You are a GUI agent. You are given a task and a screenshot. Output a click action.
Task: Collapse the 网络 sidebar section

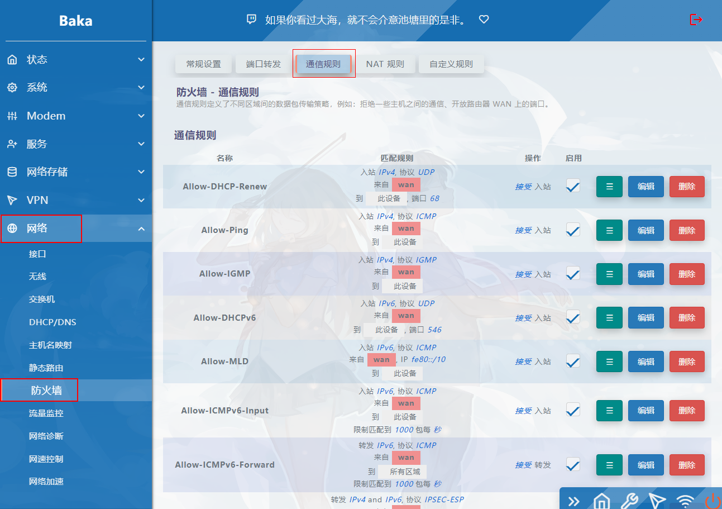[x=75, y=229]
